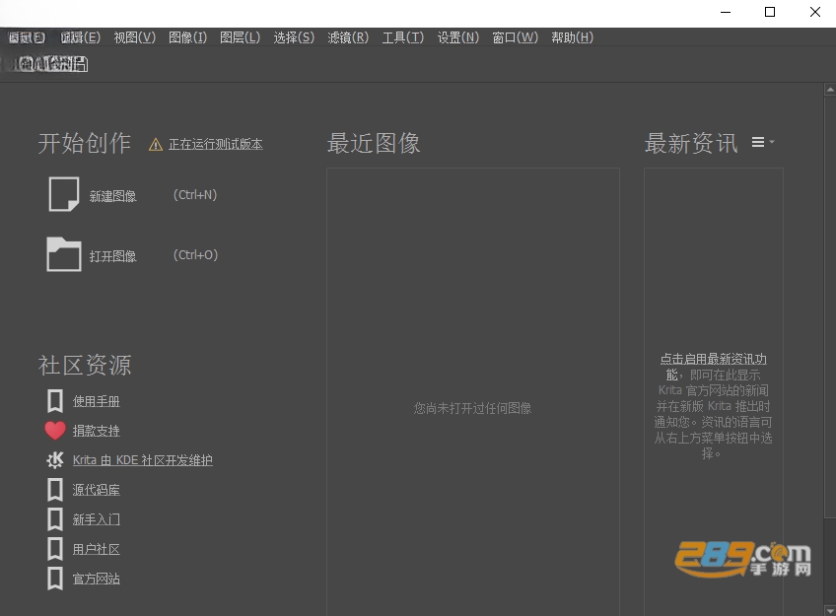Image resolution: width=836 pixels, height=616 pixels.
Task: Click the bookmark icon beside 新手入门
Action: pos(55,519)
